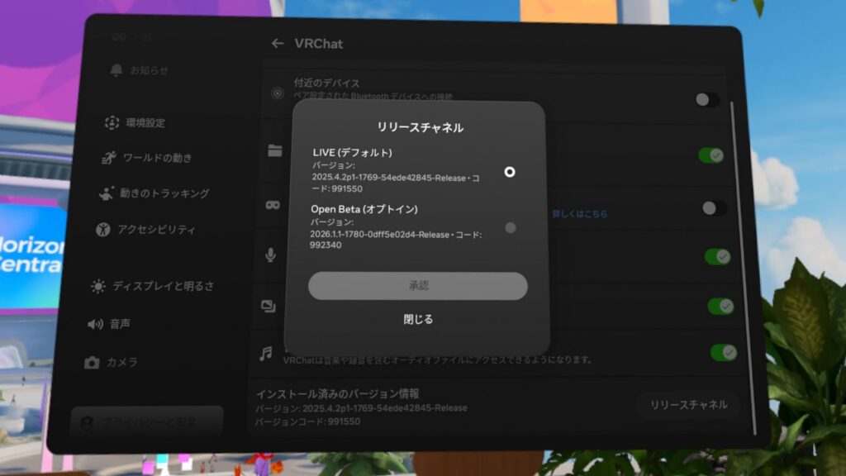
Task: Click the music note icon for audio files
Action: (266, 353)
